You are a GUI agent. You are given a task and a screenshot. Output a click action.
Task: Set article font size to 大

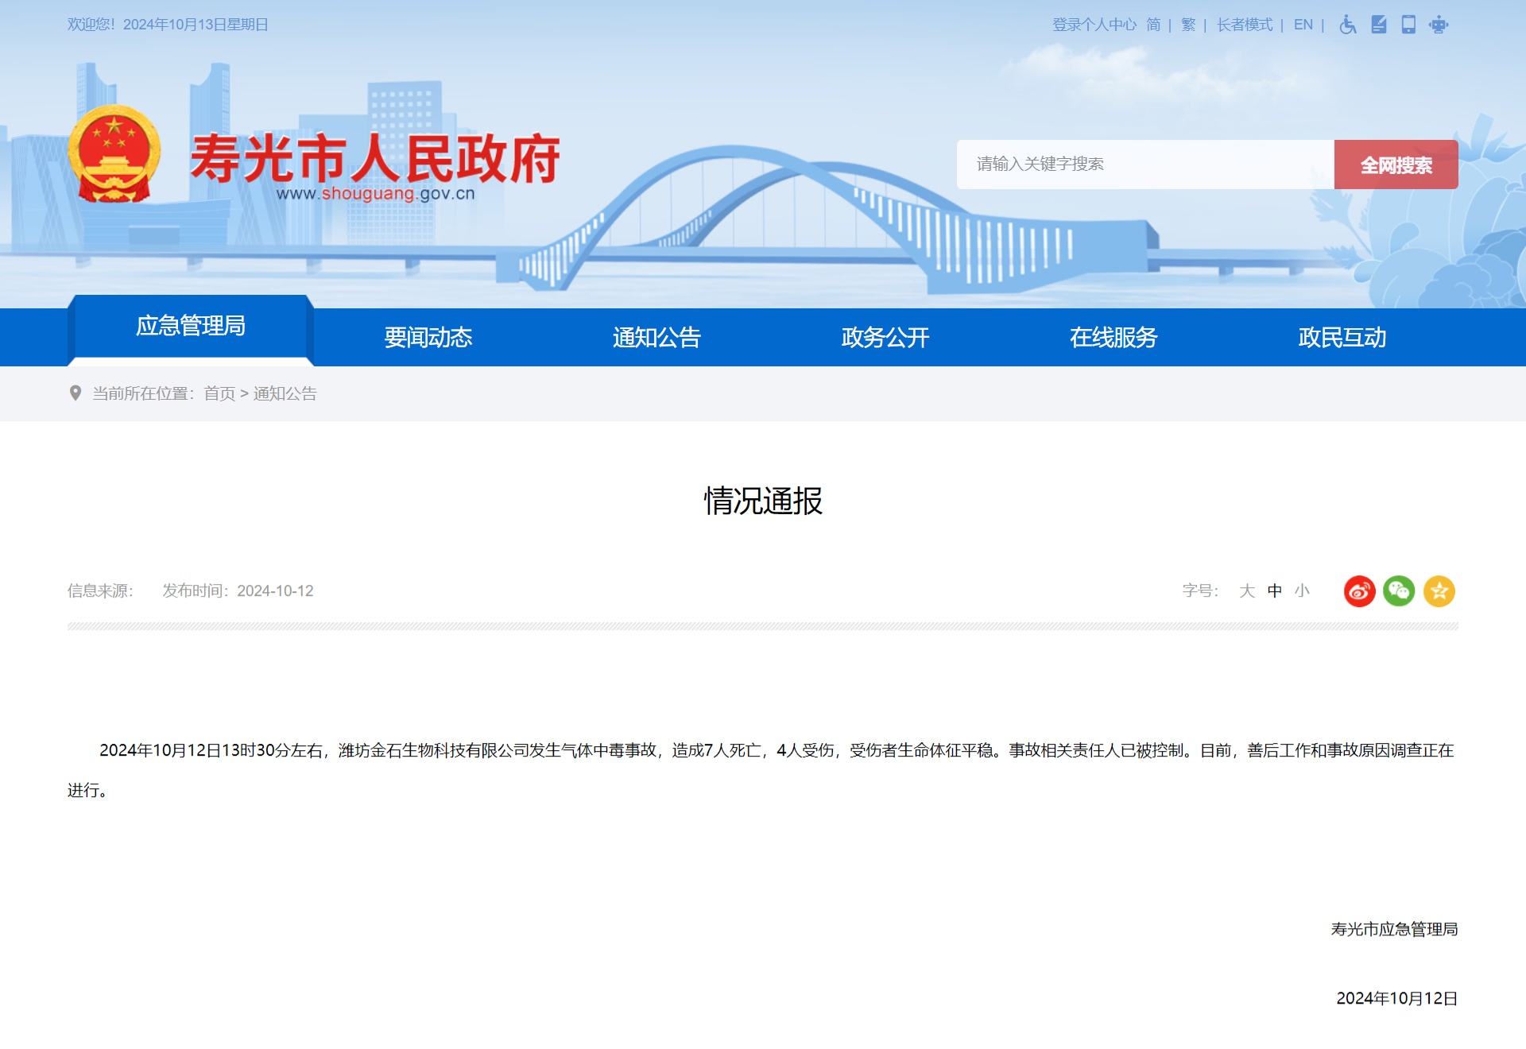(x=1246, y=591)
